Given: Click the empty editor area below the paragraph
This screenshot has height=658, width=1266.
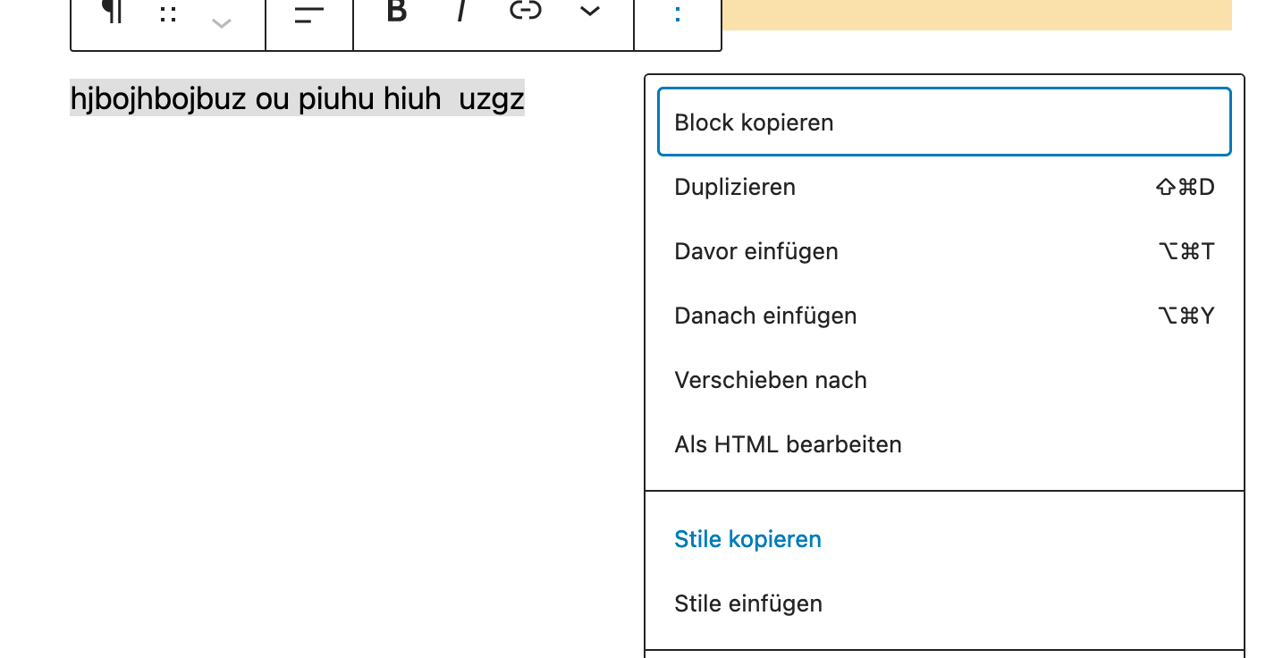Looking at the screenshot, I should (340, 358).
